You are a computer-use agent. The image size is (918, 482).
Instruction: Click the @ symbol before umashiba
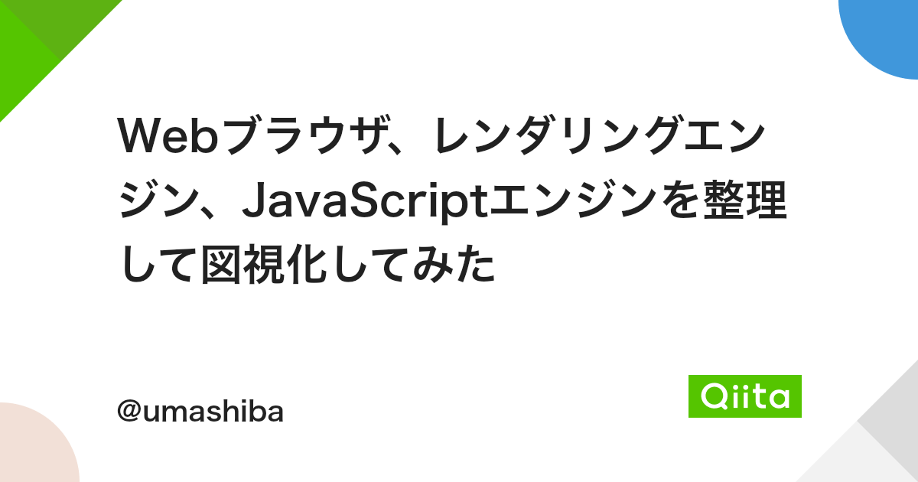[129, 412]
